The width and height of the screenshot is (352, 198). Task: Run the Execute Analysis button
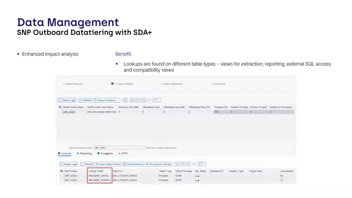click(105, 100)
